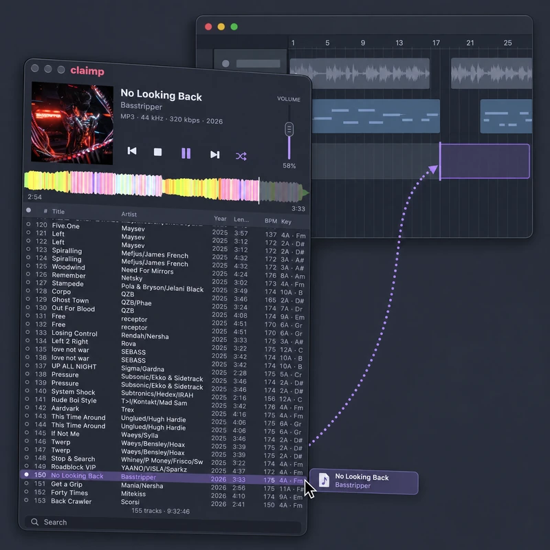Click the search magnifier icon
Viewport: 550px width, 550px height.
(35, 522)
